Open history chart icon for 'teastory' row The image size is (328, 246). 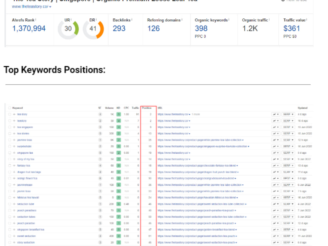(x=276, y=121)
